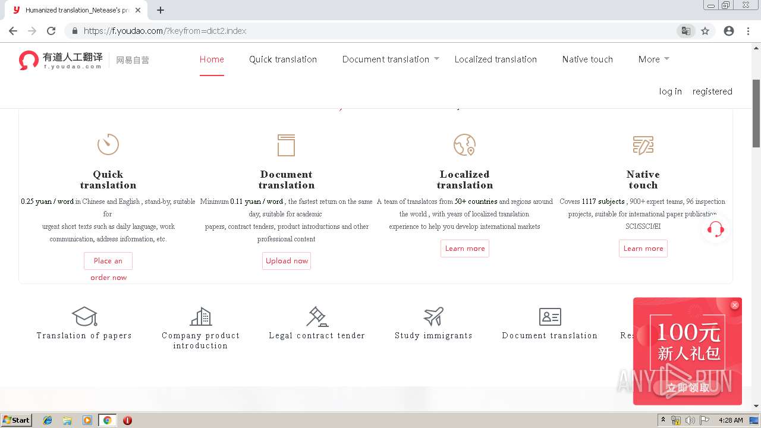The height and width of the screenshot is (428, 761).
Task: Click the volume icon in system tray
Action: (690, 420)
